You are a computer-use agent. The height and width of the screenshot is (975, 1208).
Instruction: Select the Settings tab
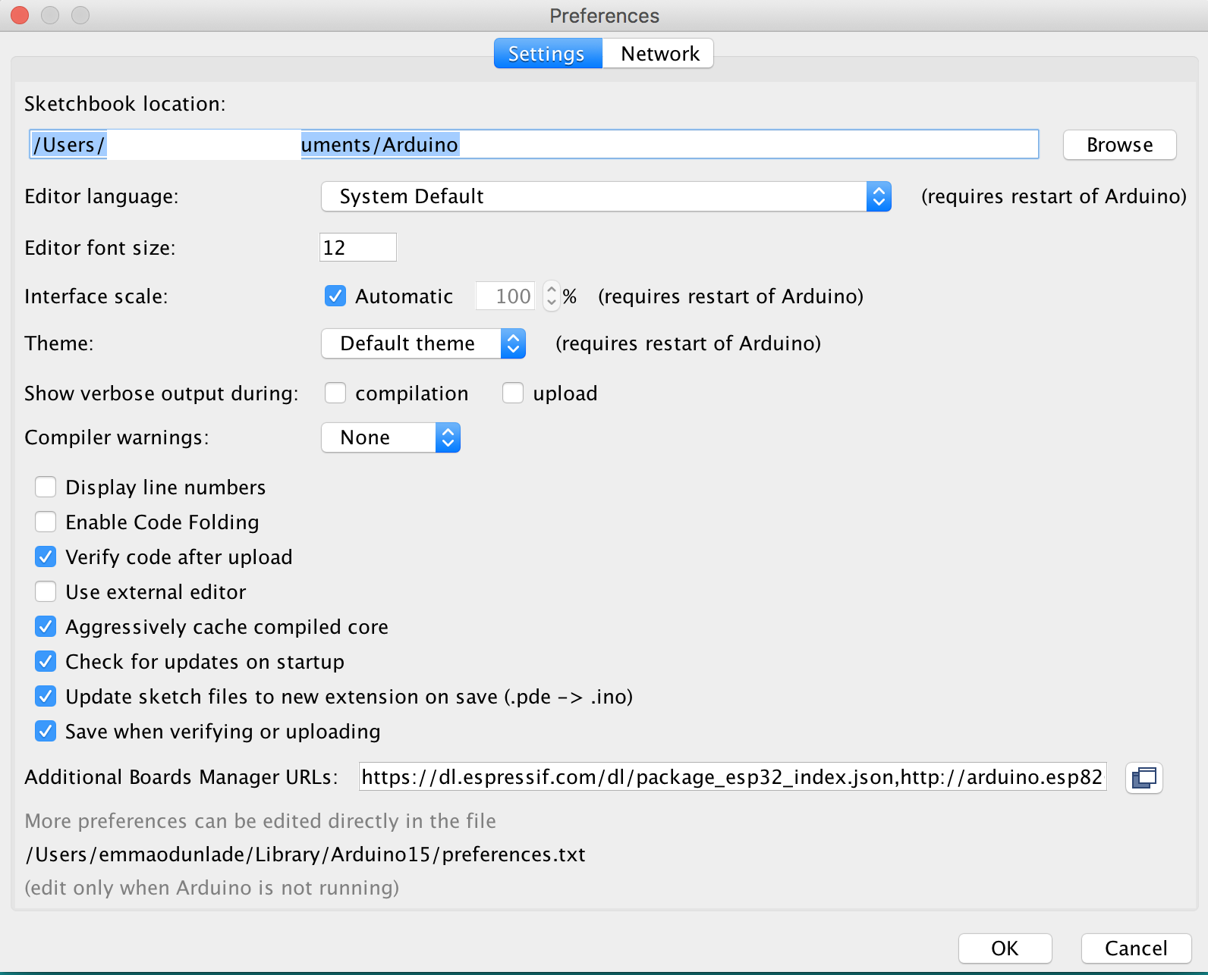(x=547, y=54)
